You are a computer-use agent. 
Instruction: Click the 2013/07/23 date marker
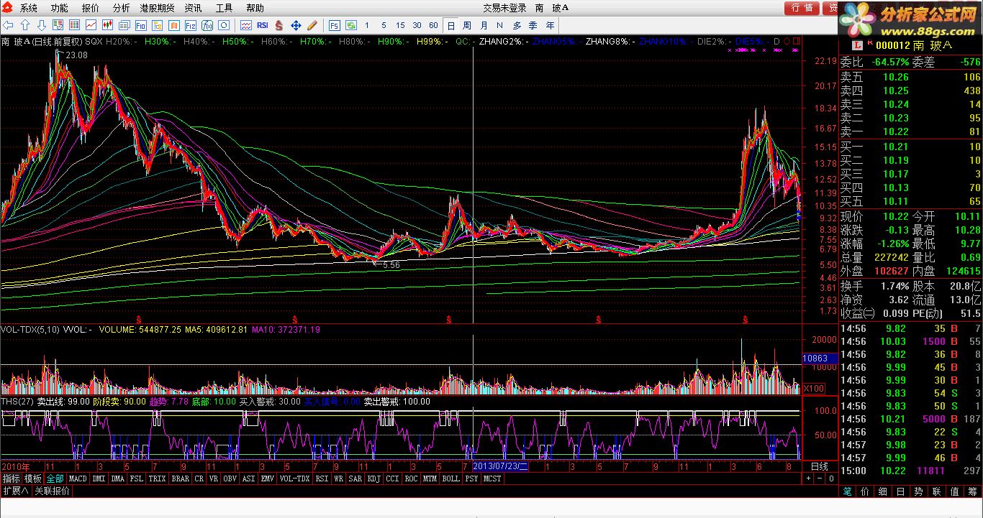coord(501,466)
